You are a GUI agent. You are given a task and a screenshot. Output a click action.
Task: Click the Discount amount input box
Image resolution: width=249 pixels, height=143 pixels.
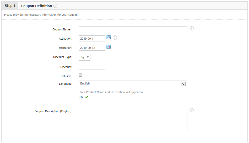click(92, 67)
